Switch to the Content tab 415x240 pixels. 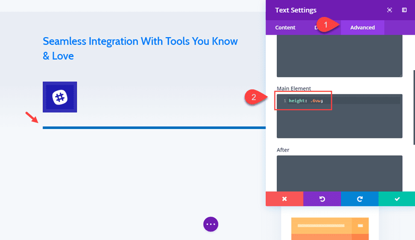(x=285, y=27)
